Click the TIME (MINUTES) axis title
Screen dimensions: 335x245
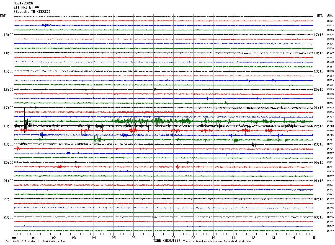click(x=167, y=241)
